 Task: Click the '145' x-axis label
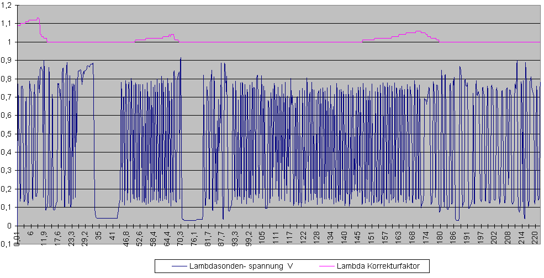(358, 237)
